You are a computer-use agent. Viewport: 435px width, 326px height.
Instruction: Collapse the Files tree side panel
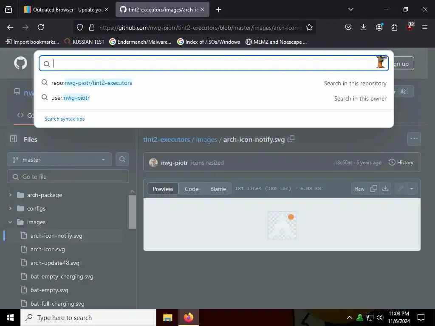(x=14, y=139)
